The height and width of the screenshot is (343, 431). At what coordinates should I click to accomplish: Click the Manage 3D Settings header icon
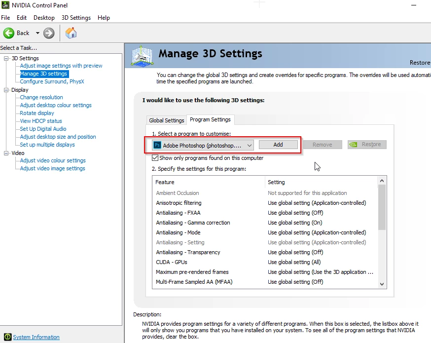tap(142, 56)
